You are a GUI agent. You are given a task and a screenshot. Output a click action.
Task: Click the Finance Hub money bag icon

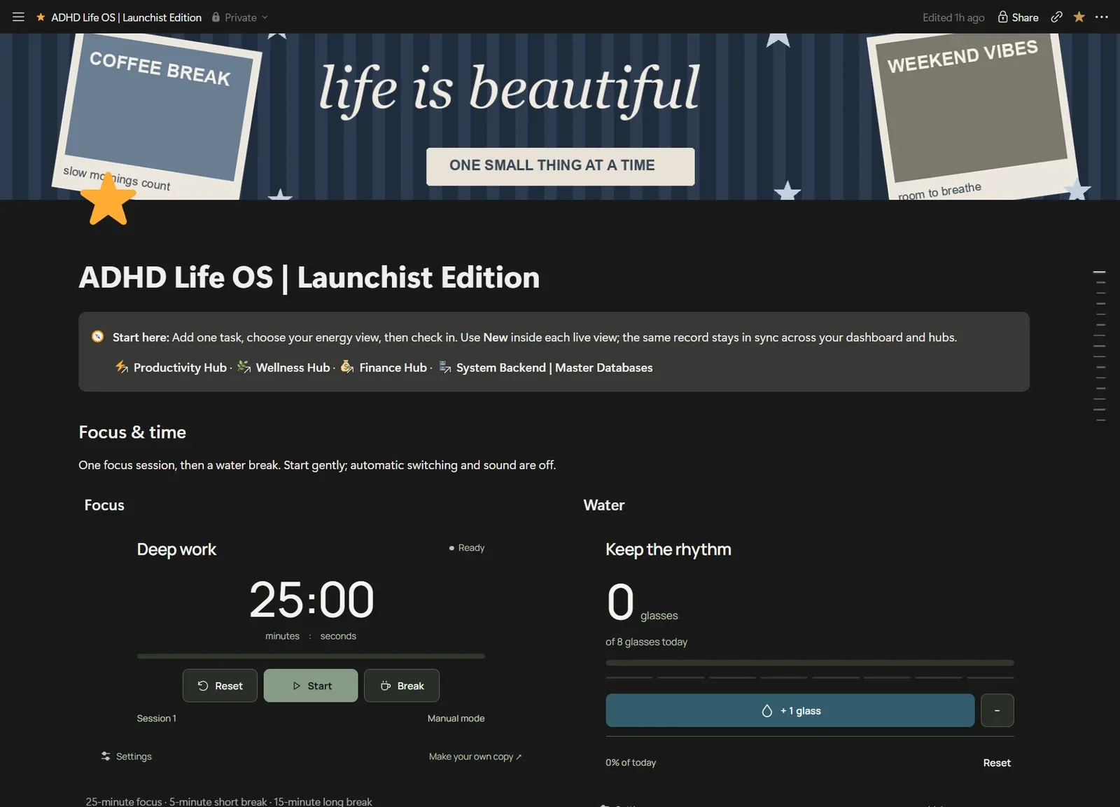(x=346, y=366)
